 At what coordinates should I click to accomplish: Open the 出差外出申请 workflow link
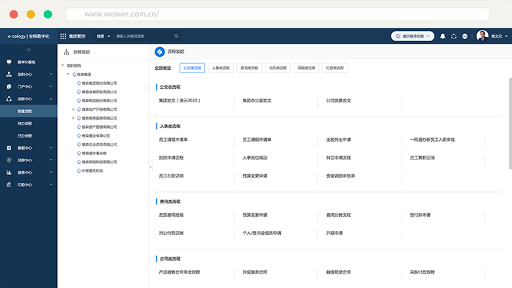338,140
